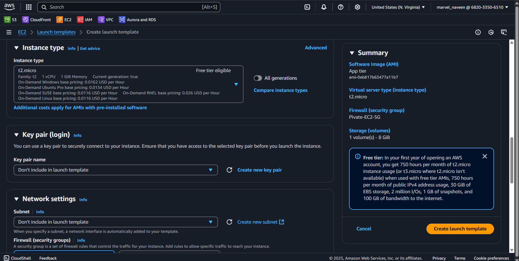Open CloudFront service shortcut
Viewport: 519px width, 261px height.
(x=37, y=20)
